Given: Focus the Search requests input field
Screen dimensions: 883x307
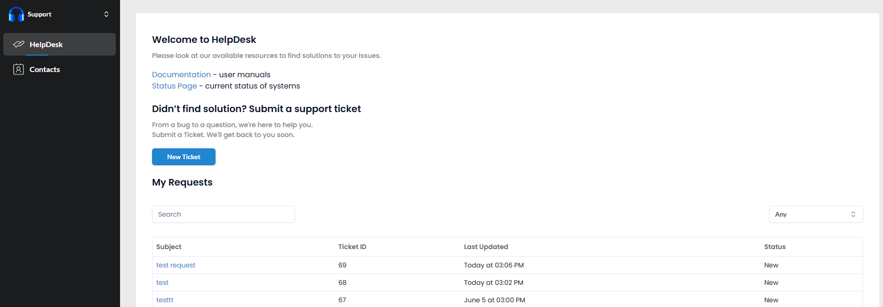Looking at the screenshot, I should coord(223,214).
